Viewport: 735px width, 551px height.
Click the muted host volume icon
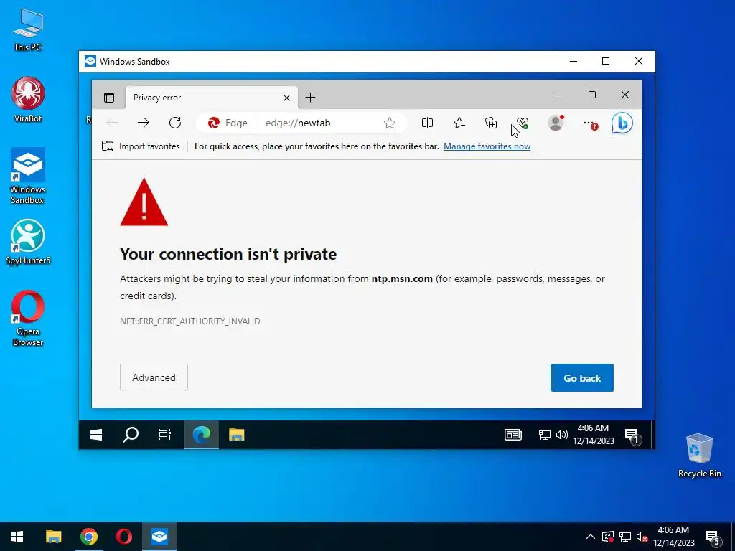(x=642, y=537)
